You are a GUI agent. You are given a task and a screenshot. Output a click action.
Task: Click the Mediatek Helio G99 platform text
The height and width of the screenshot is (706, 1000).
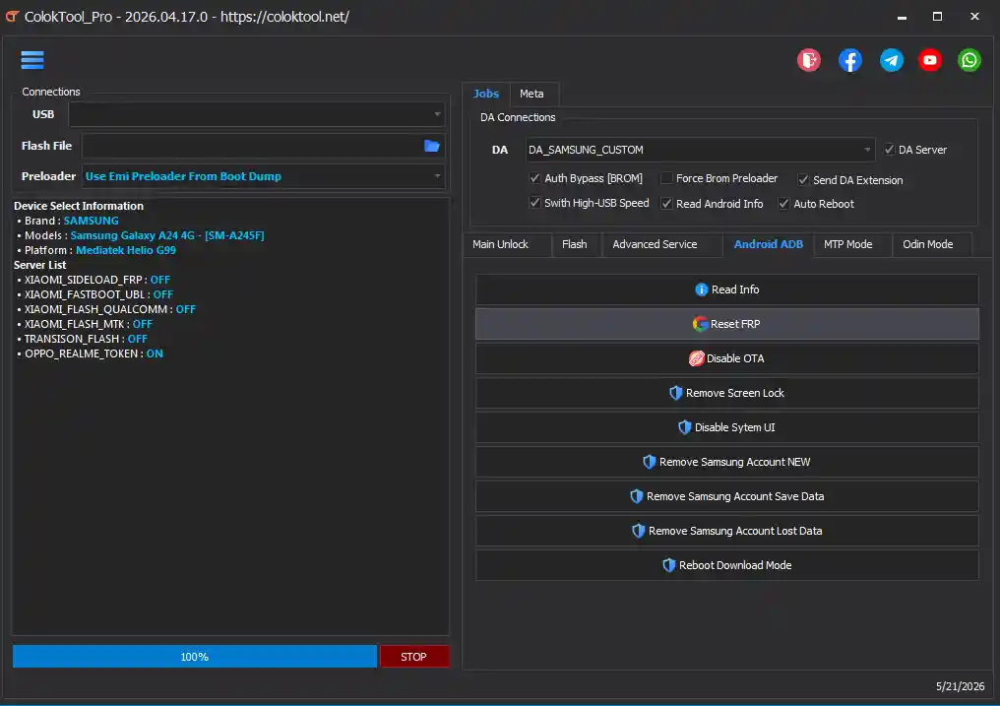(126, 250)
